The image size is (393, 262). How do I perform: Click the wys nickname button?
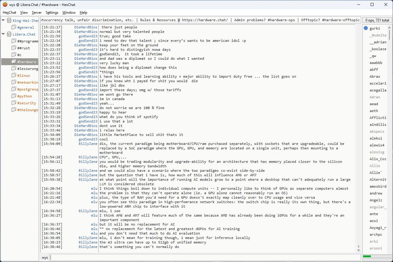coord(45,258)
